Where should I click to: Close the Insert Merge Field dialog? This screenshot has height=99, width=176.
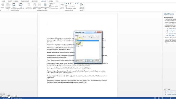(x=99, y=32)
